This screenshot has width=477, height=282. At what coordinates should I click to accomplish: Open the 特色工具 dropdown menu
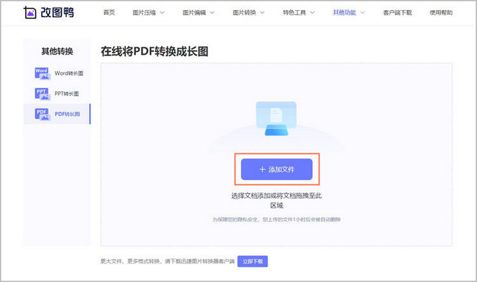(x=298, y=13)
